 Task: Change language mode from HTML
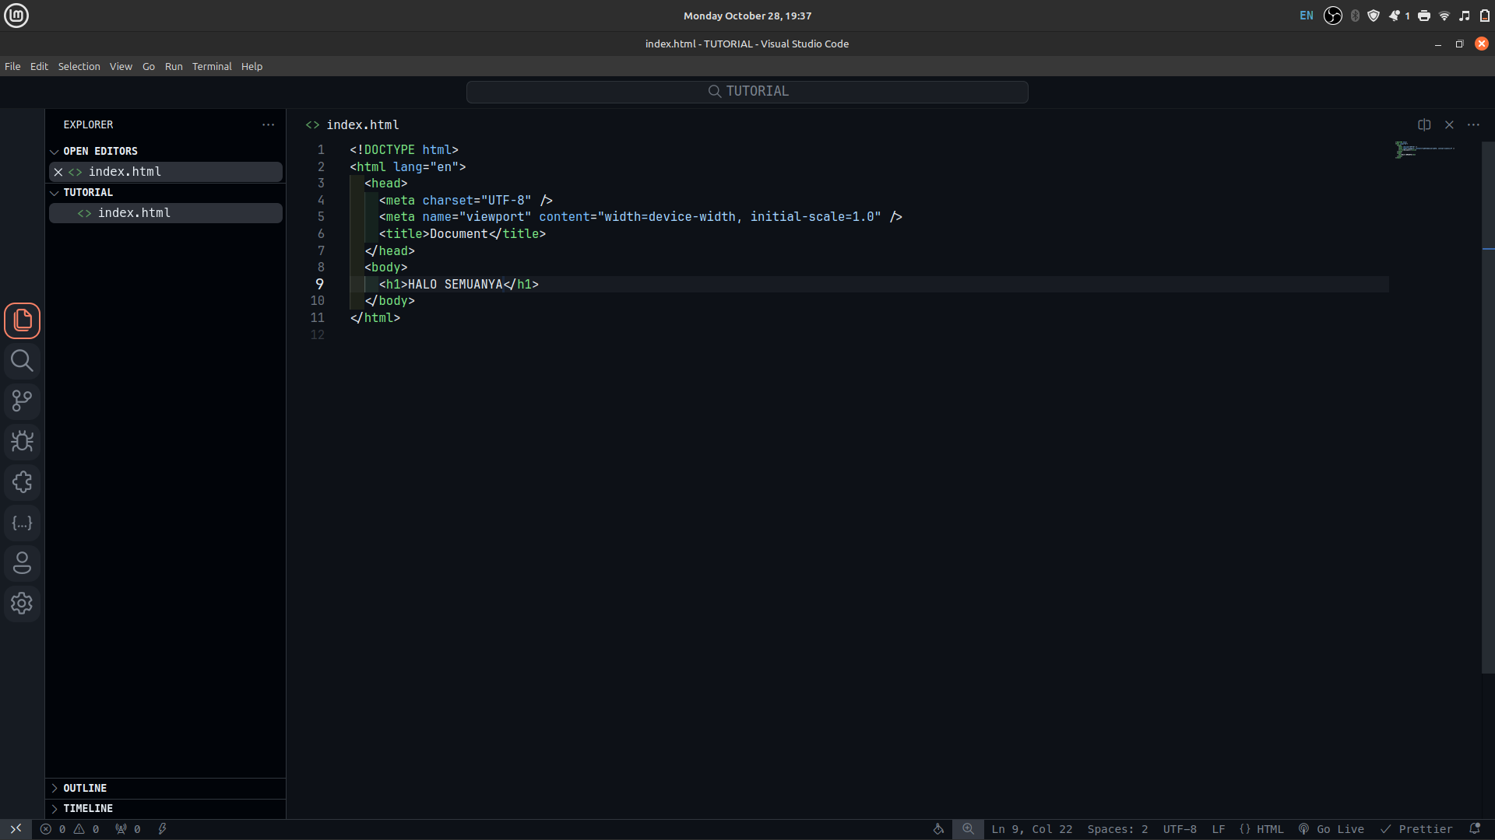pos(1261,829)
